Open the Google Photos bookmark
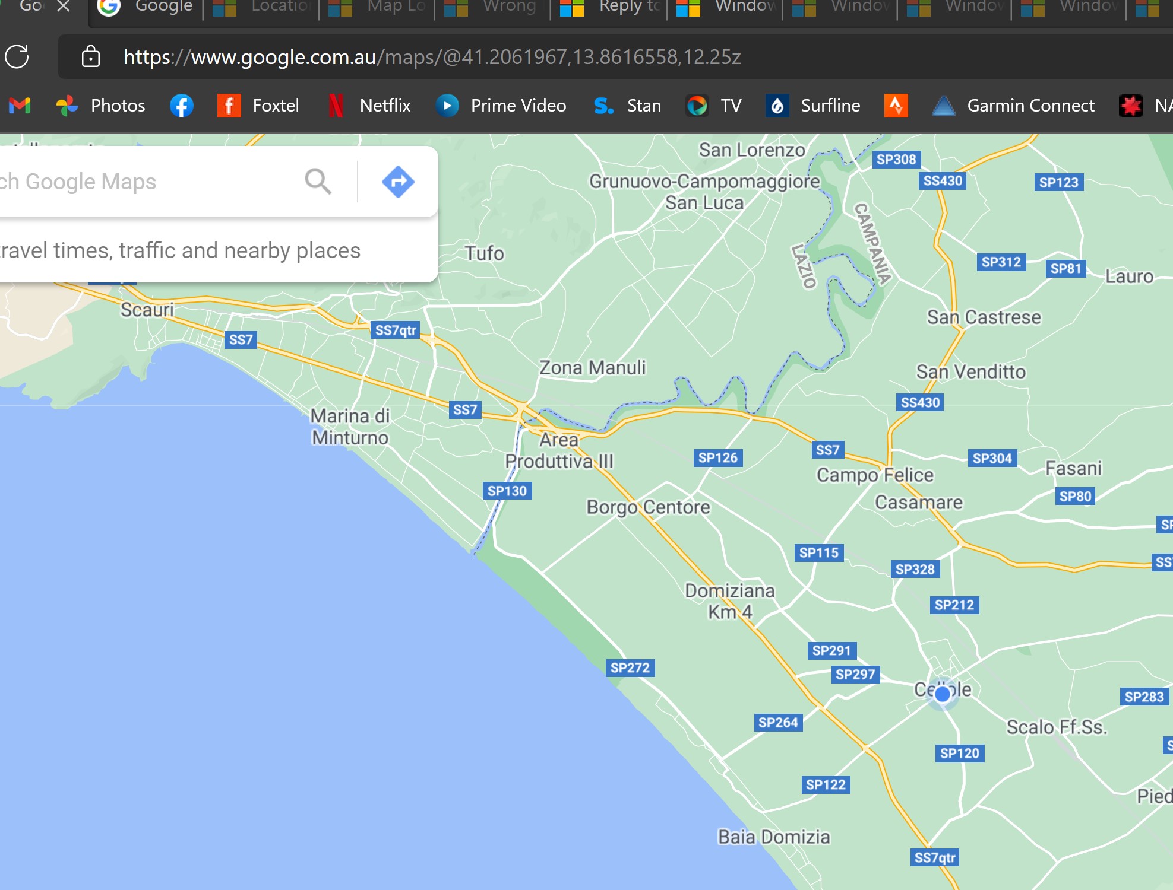1173x890 pixels. click(101, 106)
